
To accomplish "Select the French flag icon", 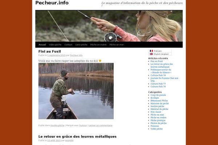I will 151,51.
